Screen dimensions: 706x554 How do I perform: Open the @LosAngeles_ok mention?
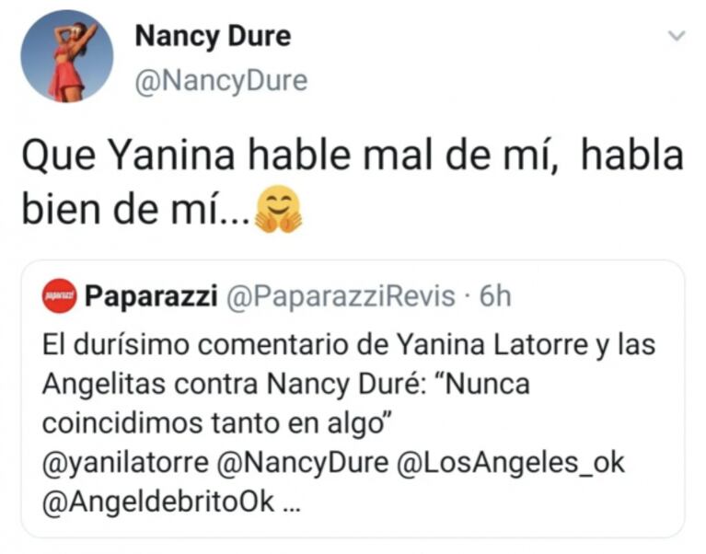point(510,463)
